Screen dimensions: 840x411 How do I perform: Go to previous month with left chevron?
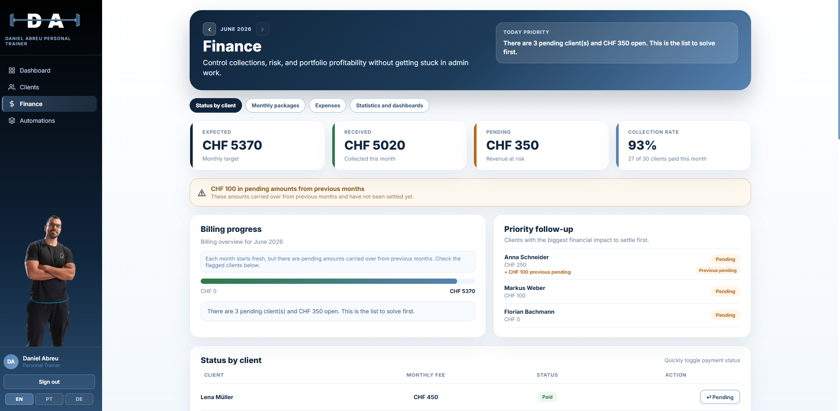click(x=209, y=29)
